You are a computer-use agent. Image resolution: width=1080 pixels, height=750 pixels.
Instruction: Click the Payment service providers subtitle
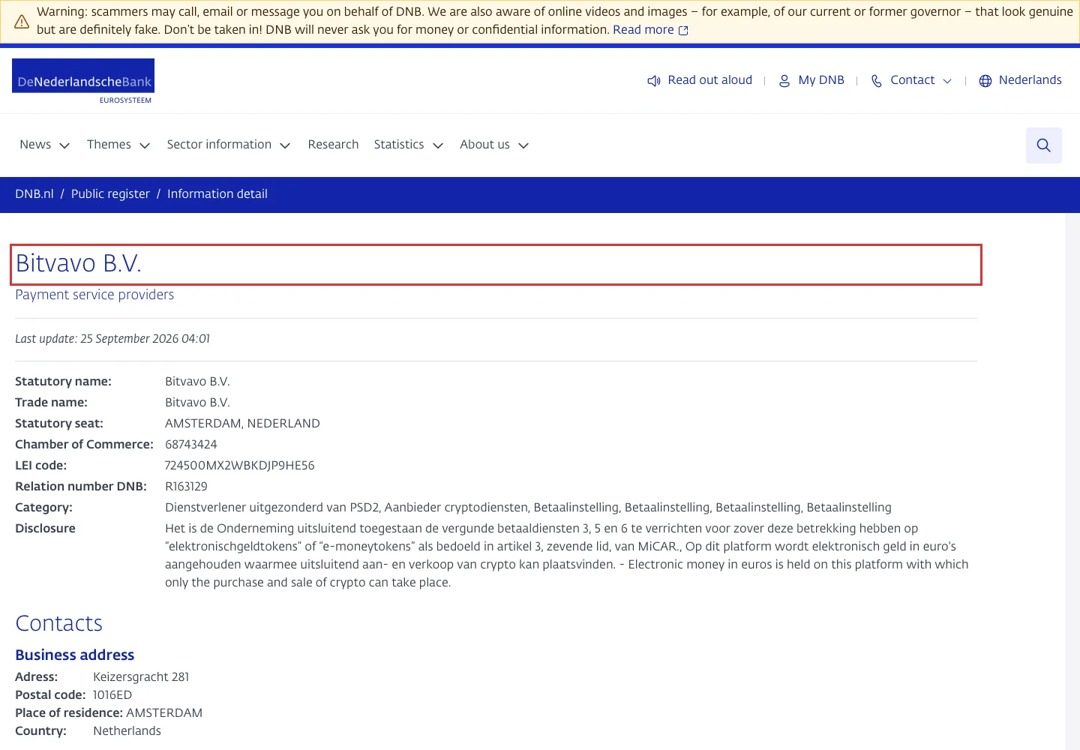(x=94, y=295)
